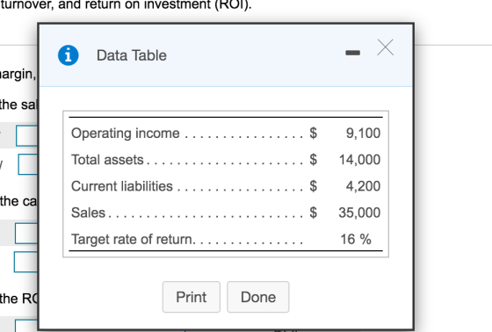Click the 9,100 operating income value
492x332 pixels.
point(363,133)
